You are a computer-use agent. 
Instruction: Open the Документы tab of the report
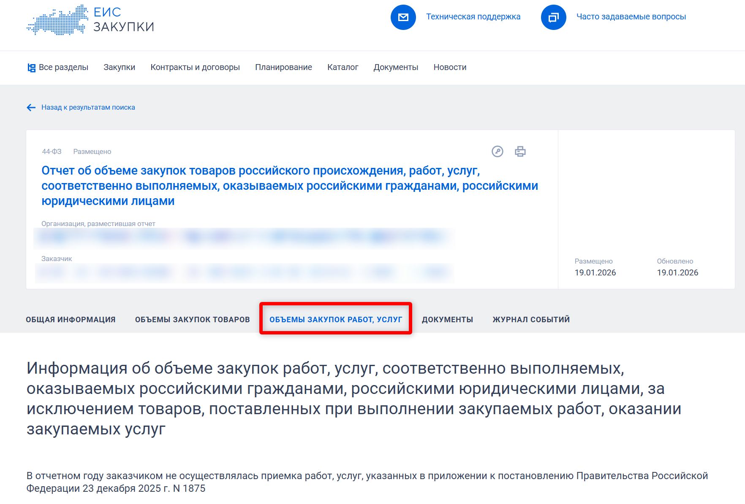(x=447, y=319)
